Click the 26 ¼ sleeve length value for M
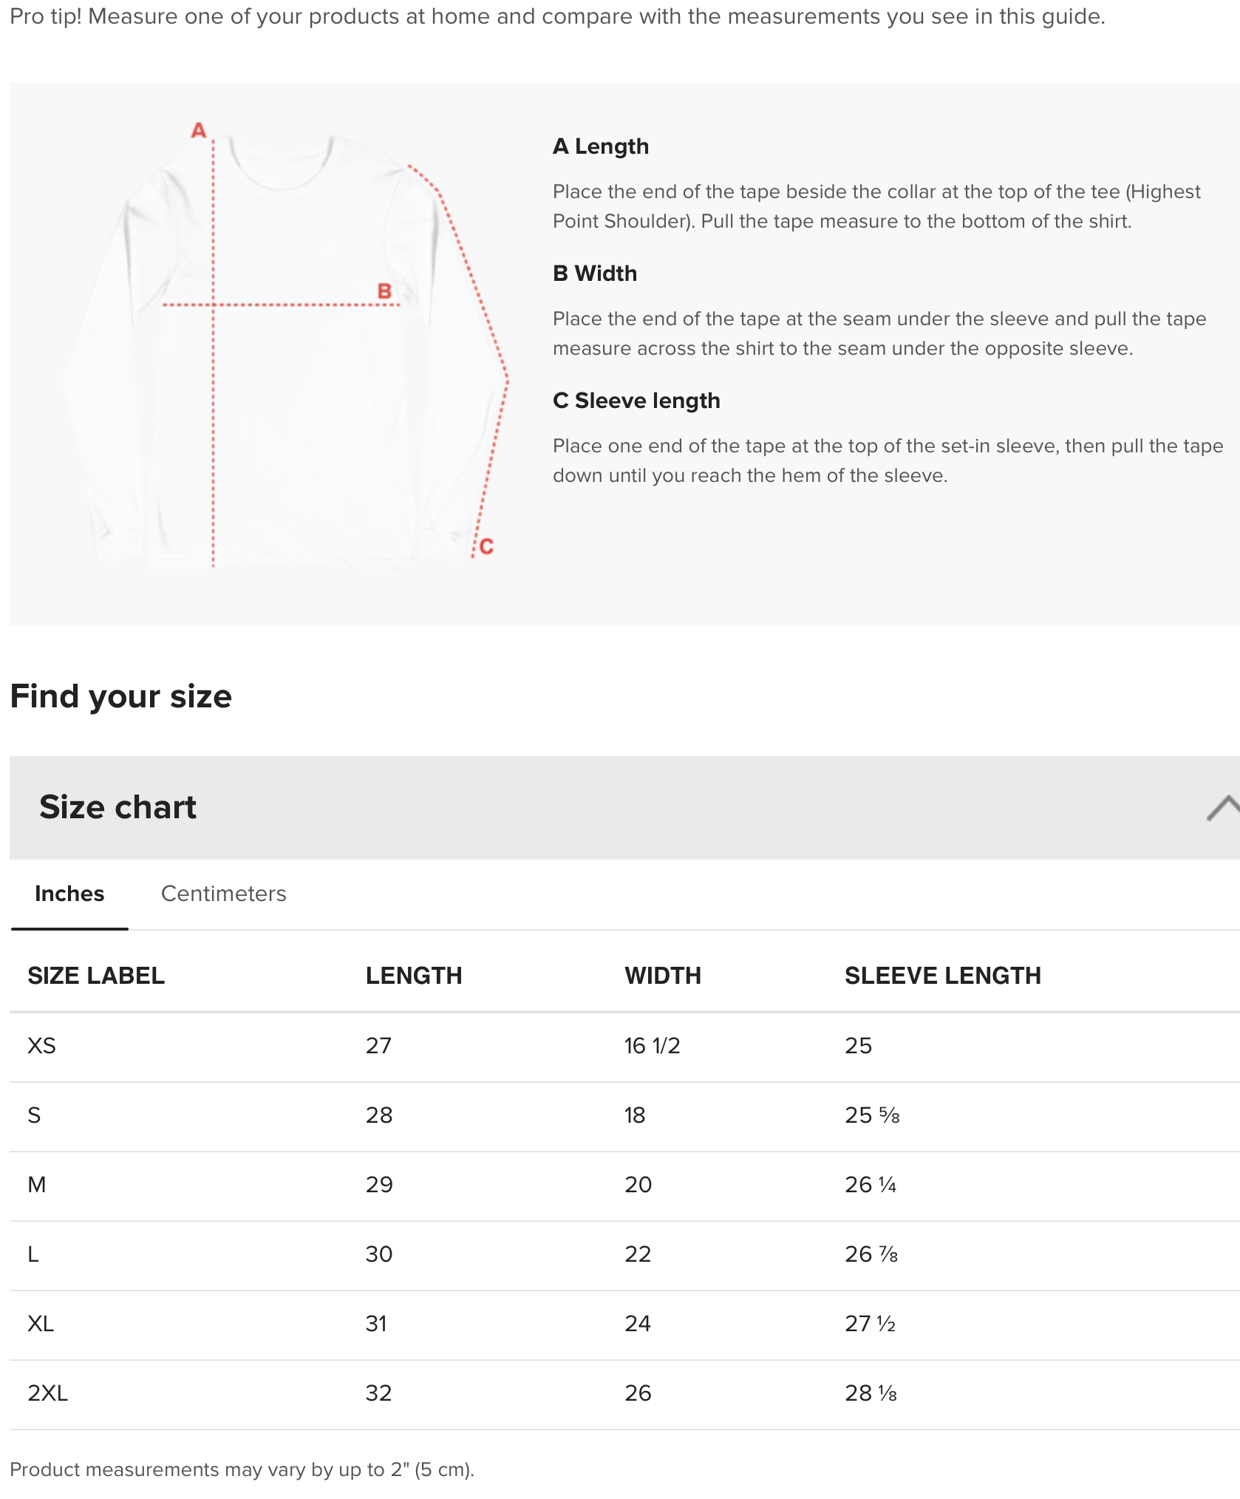Viewport: 1240px width, 1499px height. tap(871, 1185)
